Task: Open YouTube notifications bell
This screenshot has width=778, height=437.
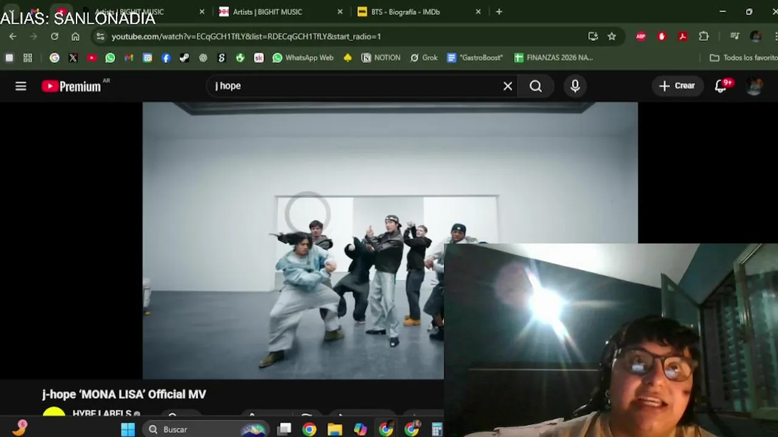Action: point(721,86)
